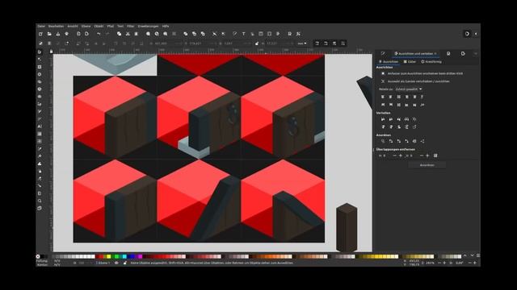Select the node edit tool
Screen dimensions: 517x290
pyautogui.click(x=40, y=60)
